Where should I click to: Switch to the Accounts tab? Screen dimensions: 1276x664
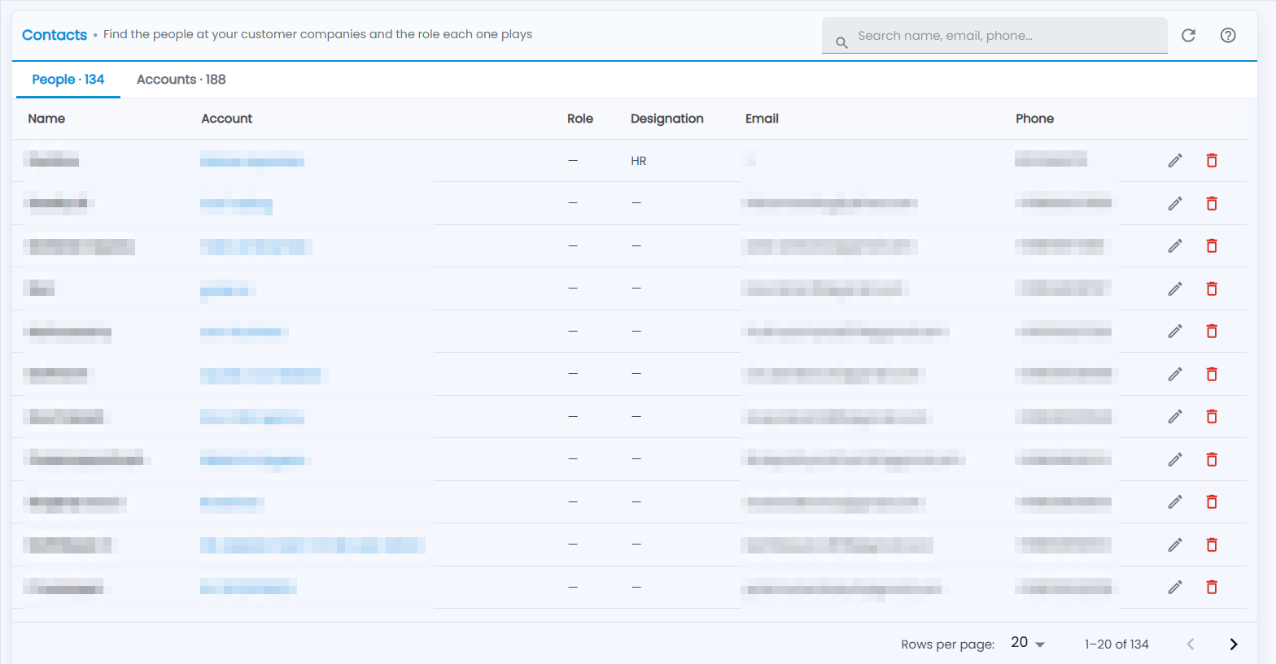(181, 80)
